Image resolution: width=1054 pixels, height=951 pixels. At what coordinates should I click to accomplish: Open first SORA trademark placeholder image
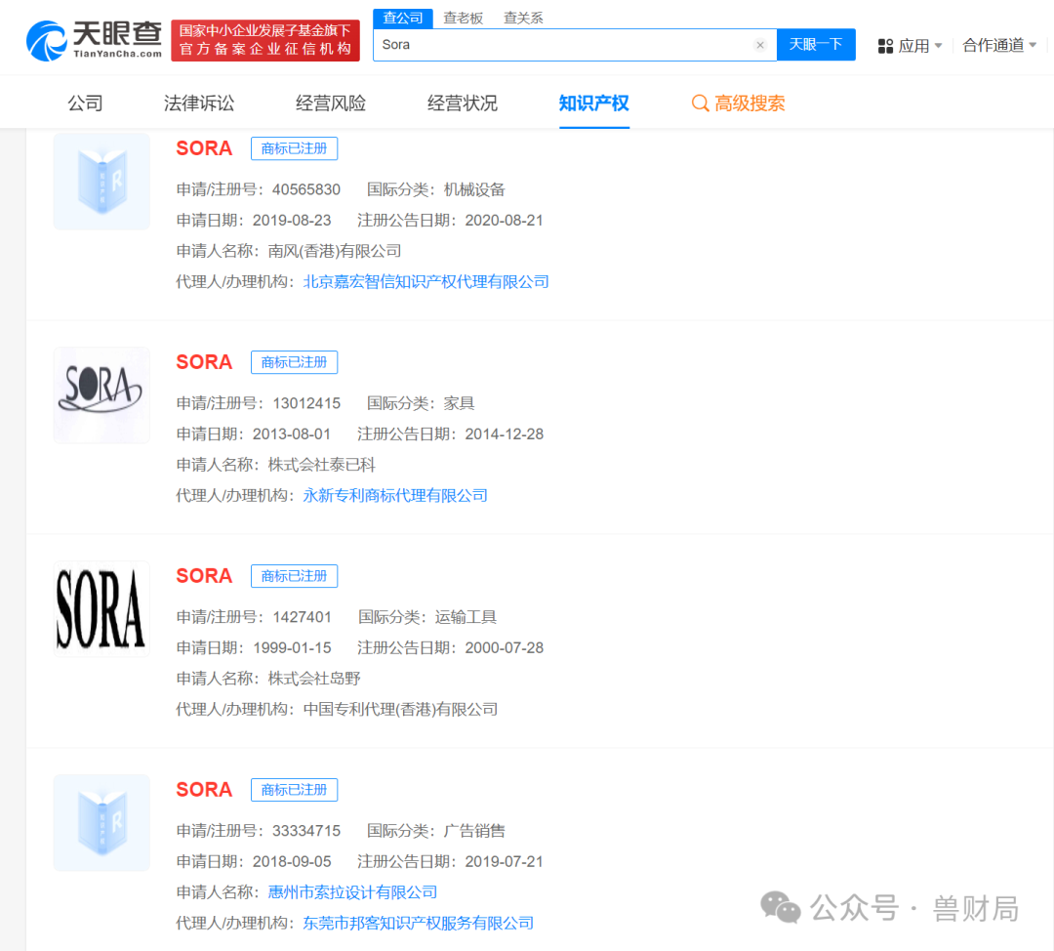tap(101, 182)
